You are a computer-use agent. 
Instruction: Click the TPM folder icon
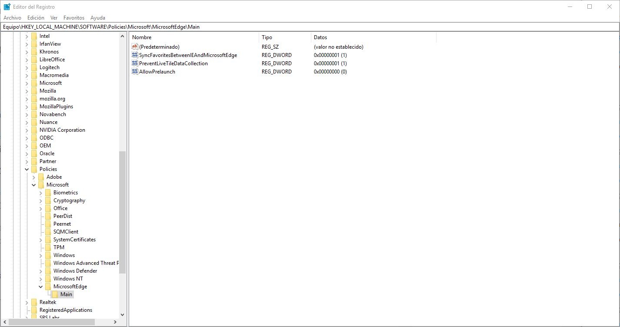coord(48,247)
